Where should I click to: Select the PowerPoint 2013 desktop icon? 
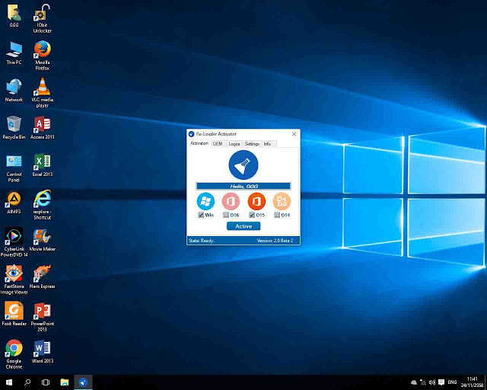[x=43, y=317]
